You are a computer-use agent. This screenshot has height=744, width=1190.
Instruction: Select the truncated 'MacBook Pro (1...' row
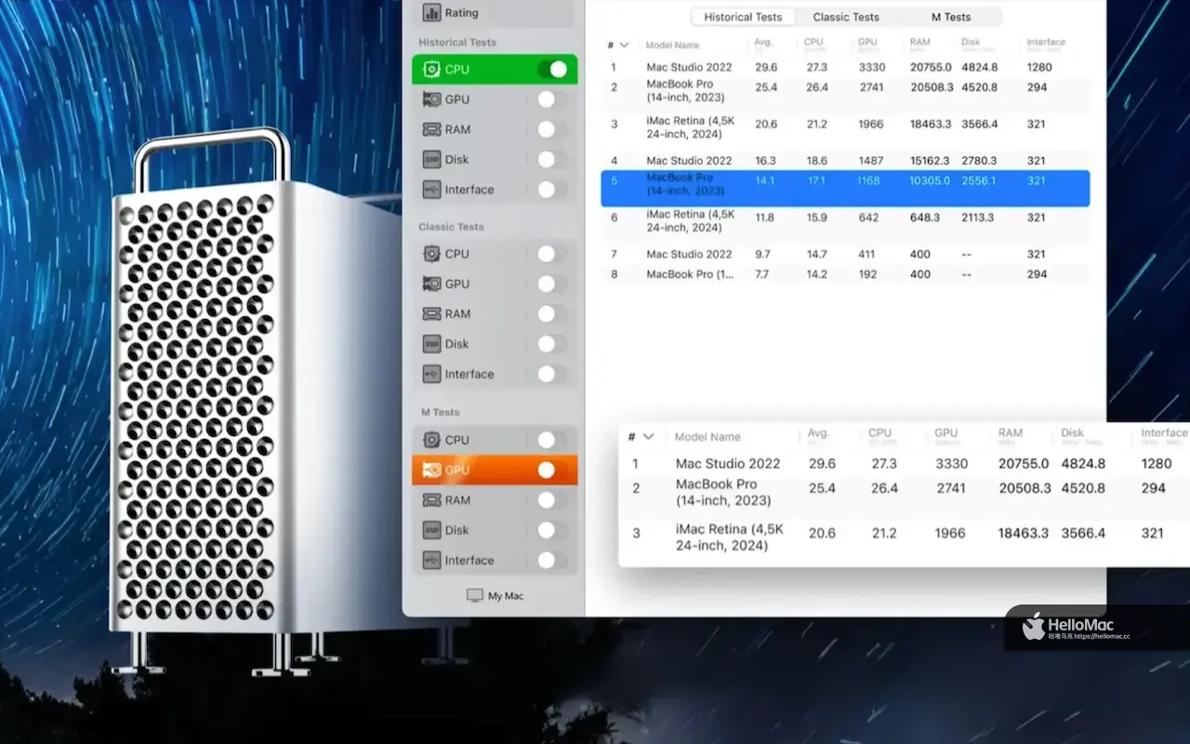[845, 274]
